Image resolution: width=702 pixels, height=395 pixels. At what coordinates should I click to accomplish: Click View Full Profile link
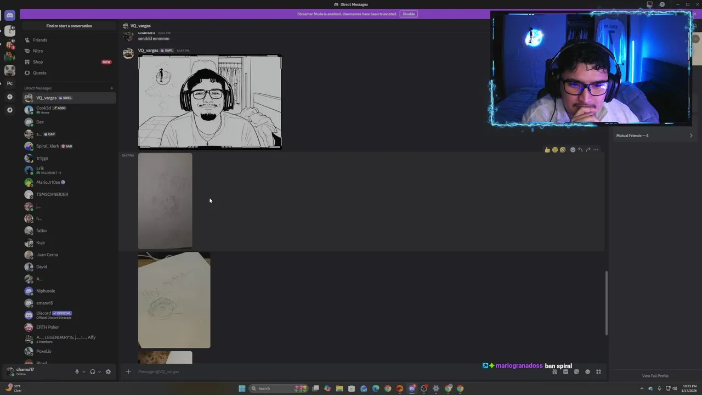[x=655, y=376]
